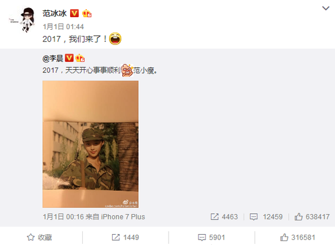This screenshot has height=245, width=335.
Task: View the original post's 12459 comments
Action: (x=266, y=217)
